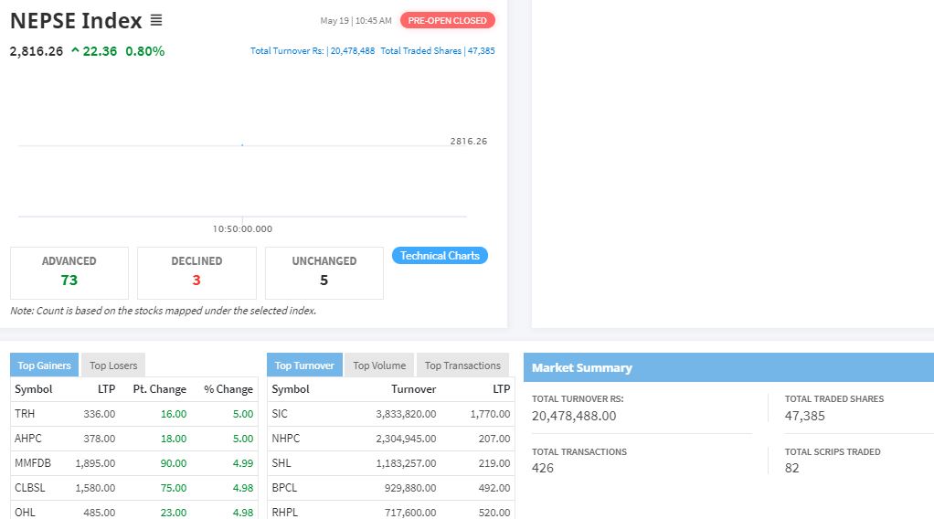Click the Total Turnover Rs value link
Screen dimensions: 934x519
[x=313, y=50]
